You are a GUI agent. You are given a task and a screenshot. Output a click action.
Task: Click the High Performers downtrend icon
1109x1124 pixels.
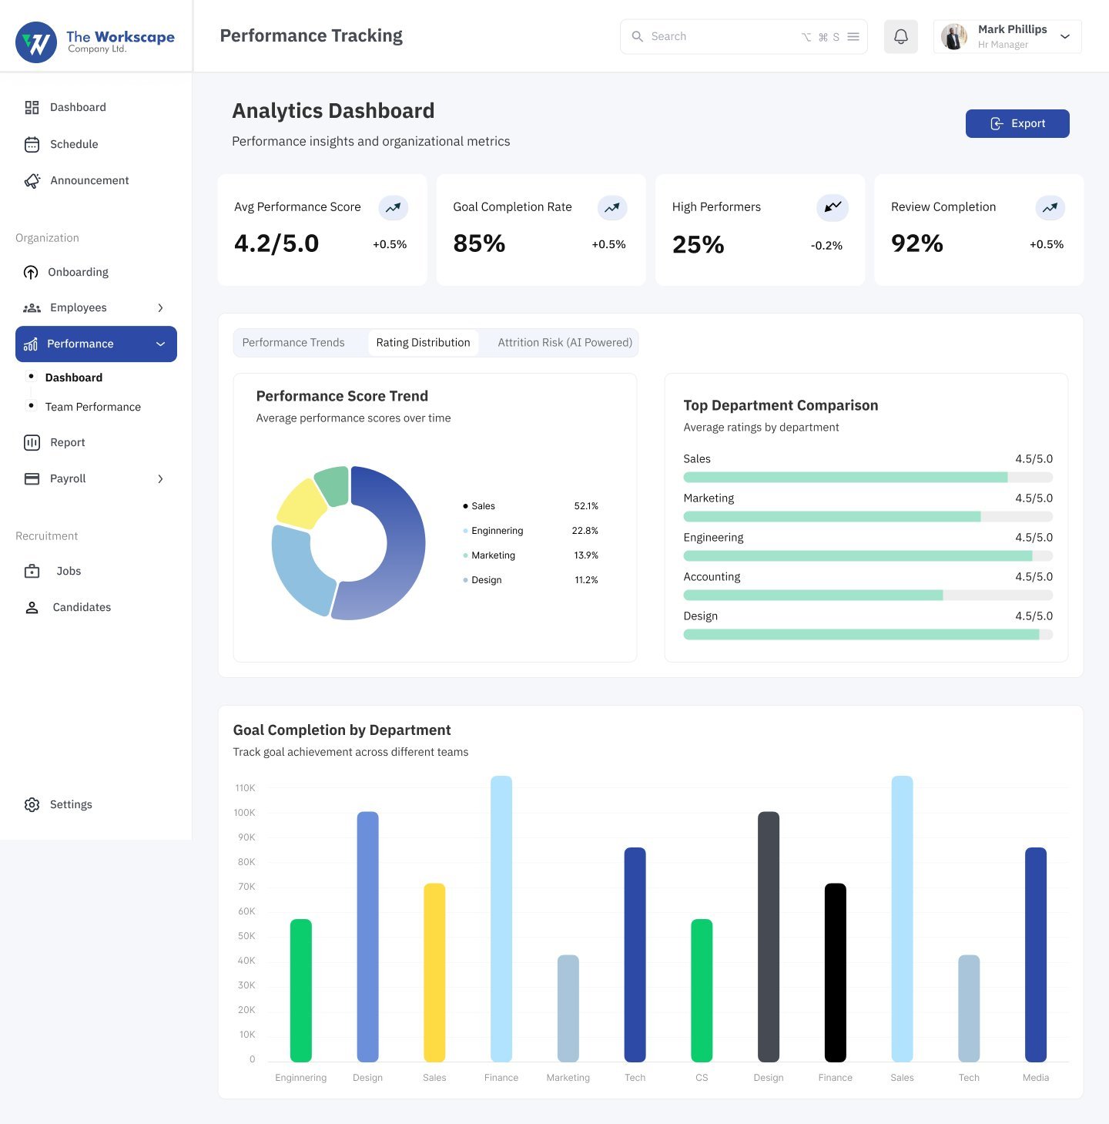[x=832, y=207]
